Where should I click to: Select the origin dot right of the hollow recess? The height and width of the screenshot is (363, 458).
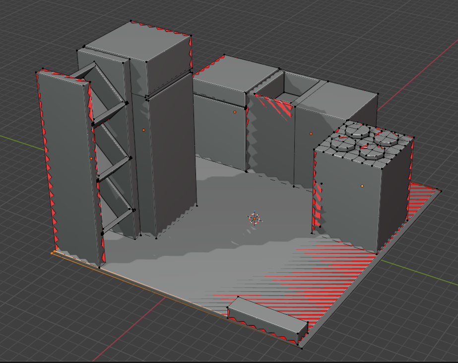[x=311, y=134]
